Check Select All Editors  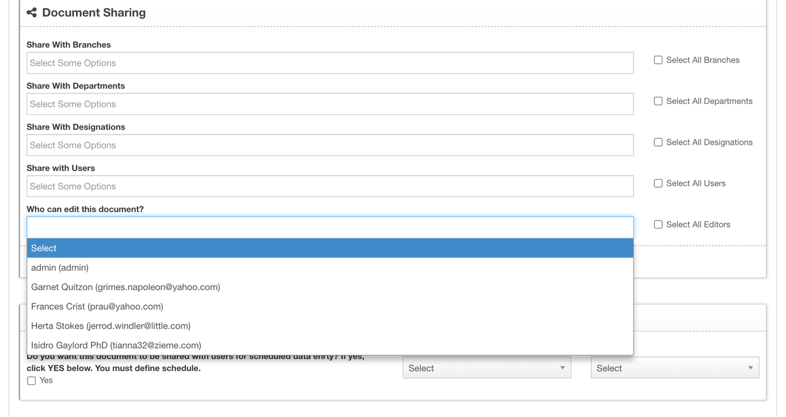point(658,225)
